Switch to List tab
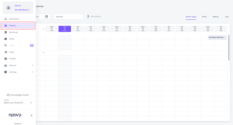The image size is (233, 125). 227,17
